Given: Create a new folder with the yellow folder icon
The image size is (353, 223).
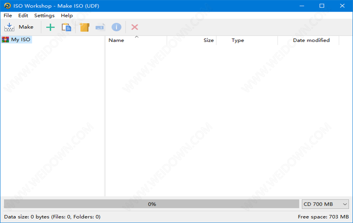Looking at the screenshot, I should point(84,27).
